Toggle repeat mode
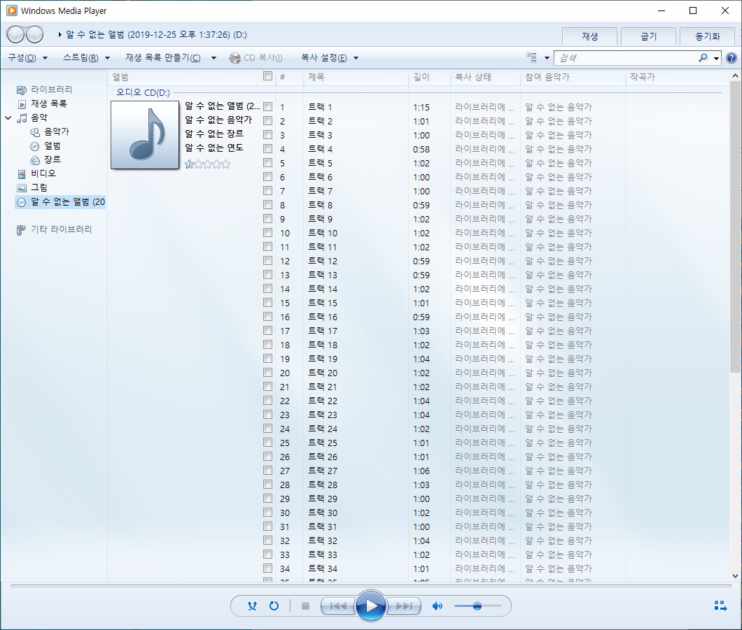742x630 pixels. 274,606
